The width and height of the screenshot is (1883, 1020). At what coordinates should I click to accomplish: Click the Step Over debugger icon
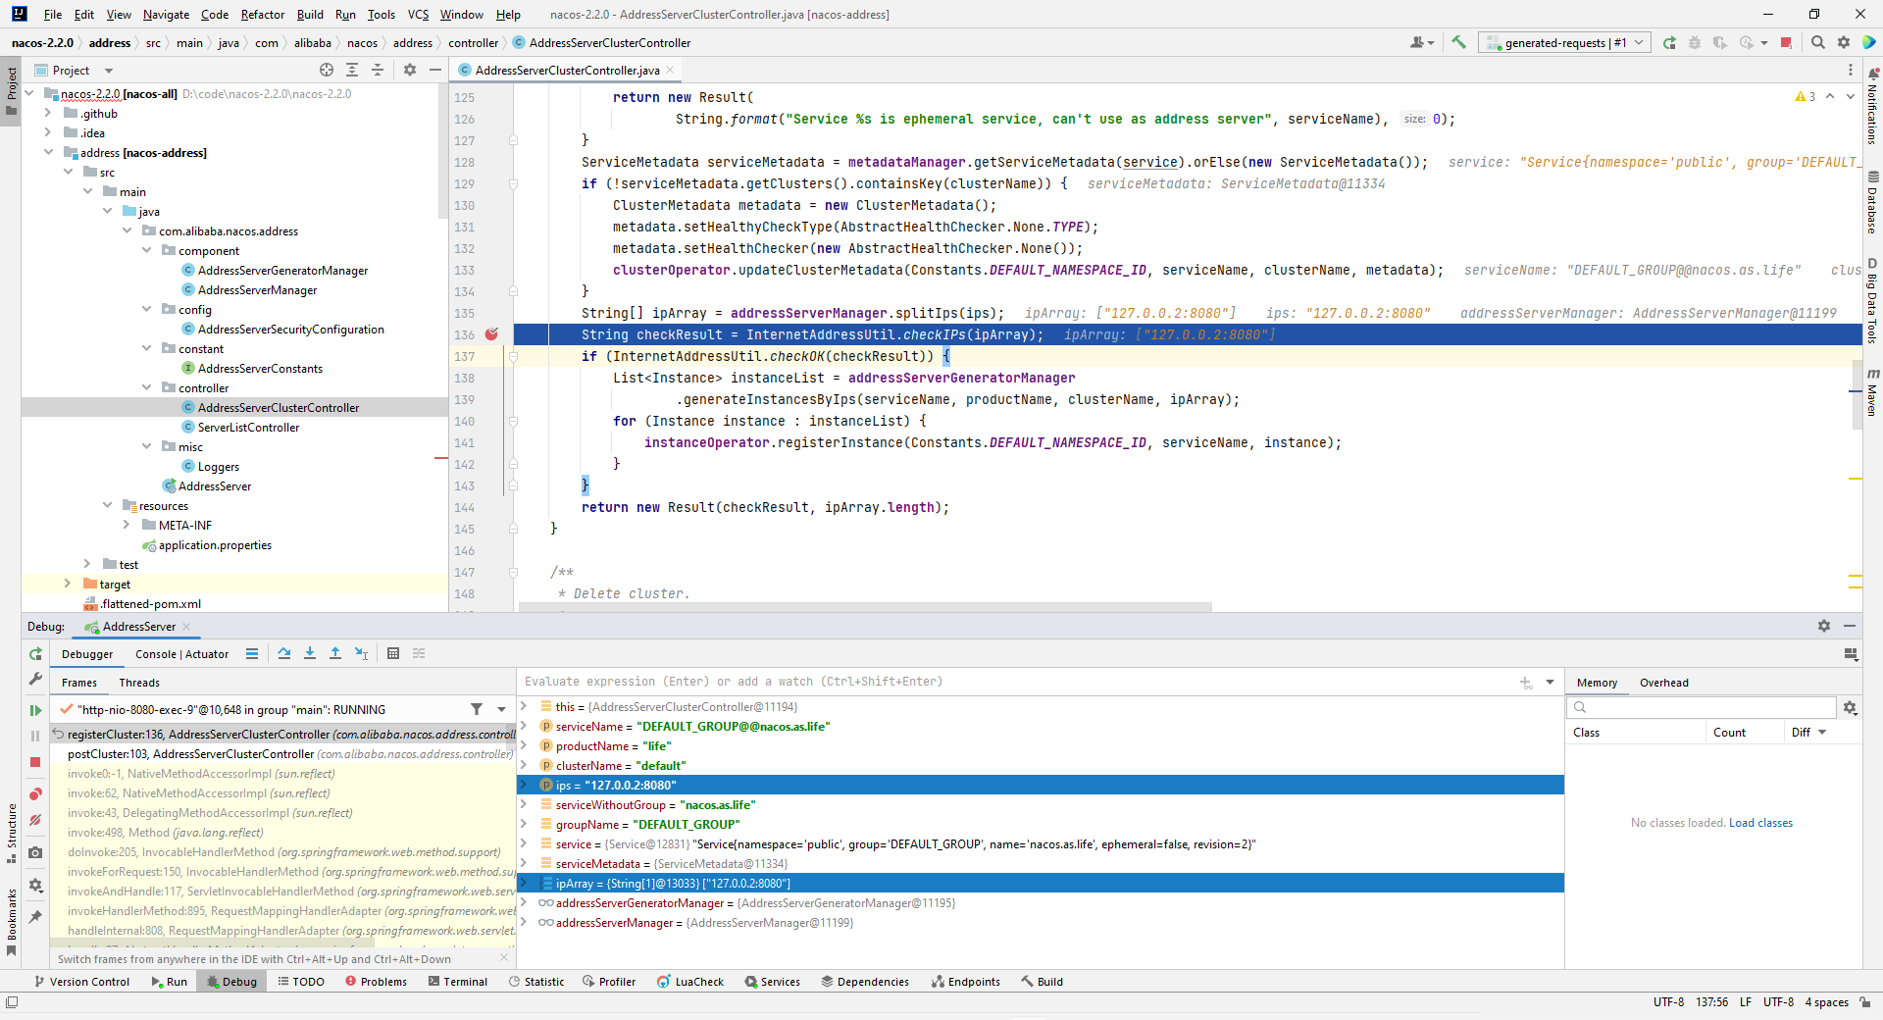click(284, 653)
